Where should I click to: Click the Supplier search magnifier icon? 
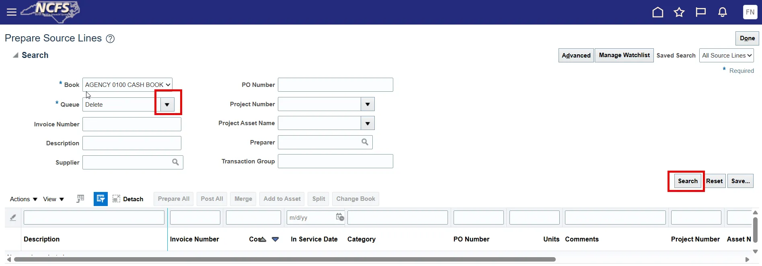175,162
